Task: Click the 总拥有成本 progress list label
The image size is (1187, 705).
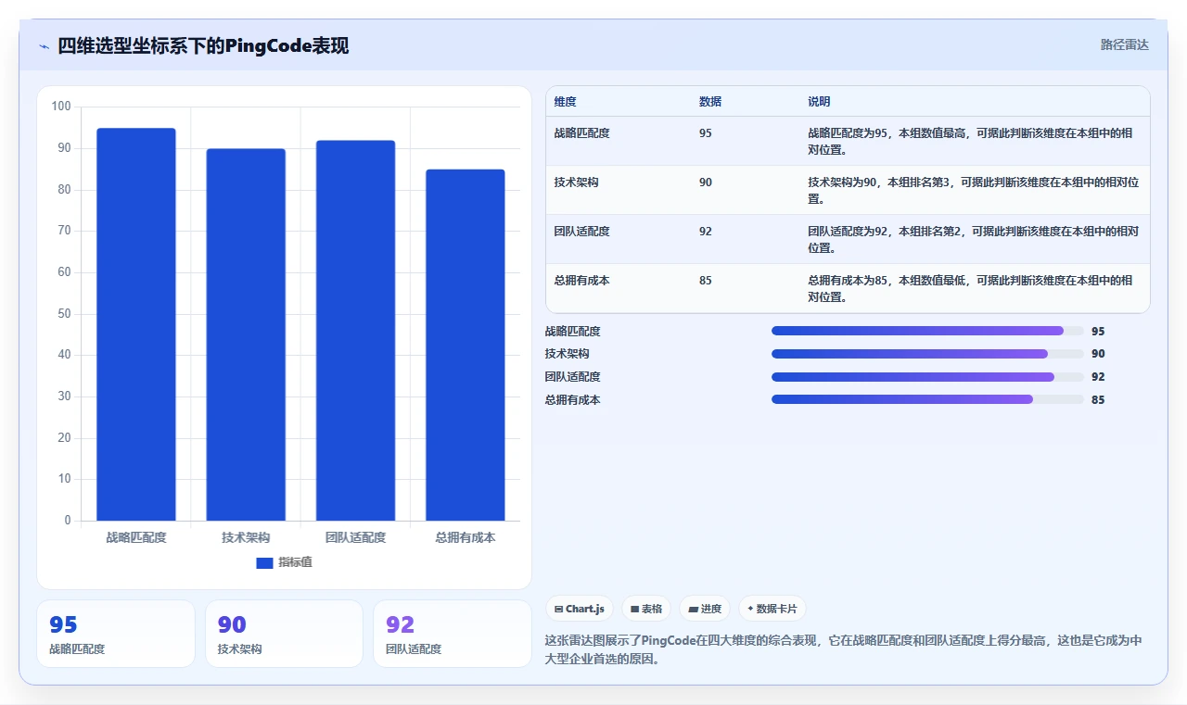Action: pos(573,399)
